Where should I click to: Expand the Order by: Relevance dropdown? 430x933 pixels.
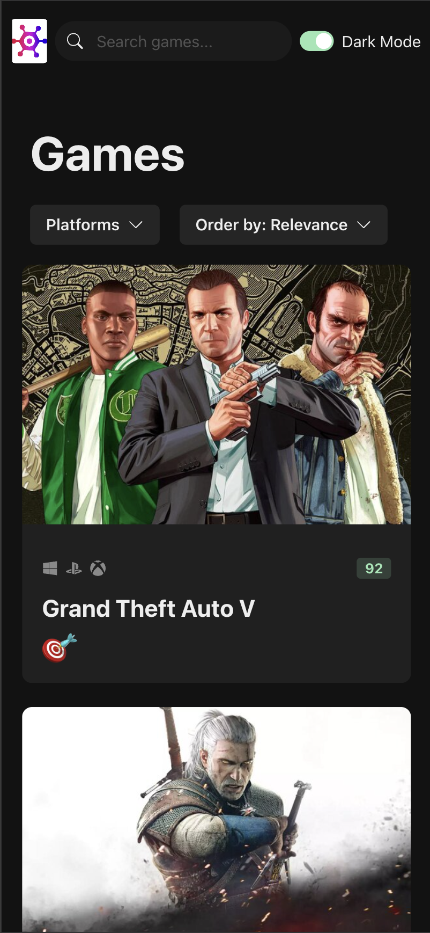pos(284,225)
